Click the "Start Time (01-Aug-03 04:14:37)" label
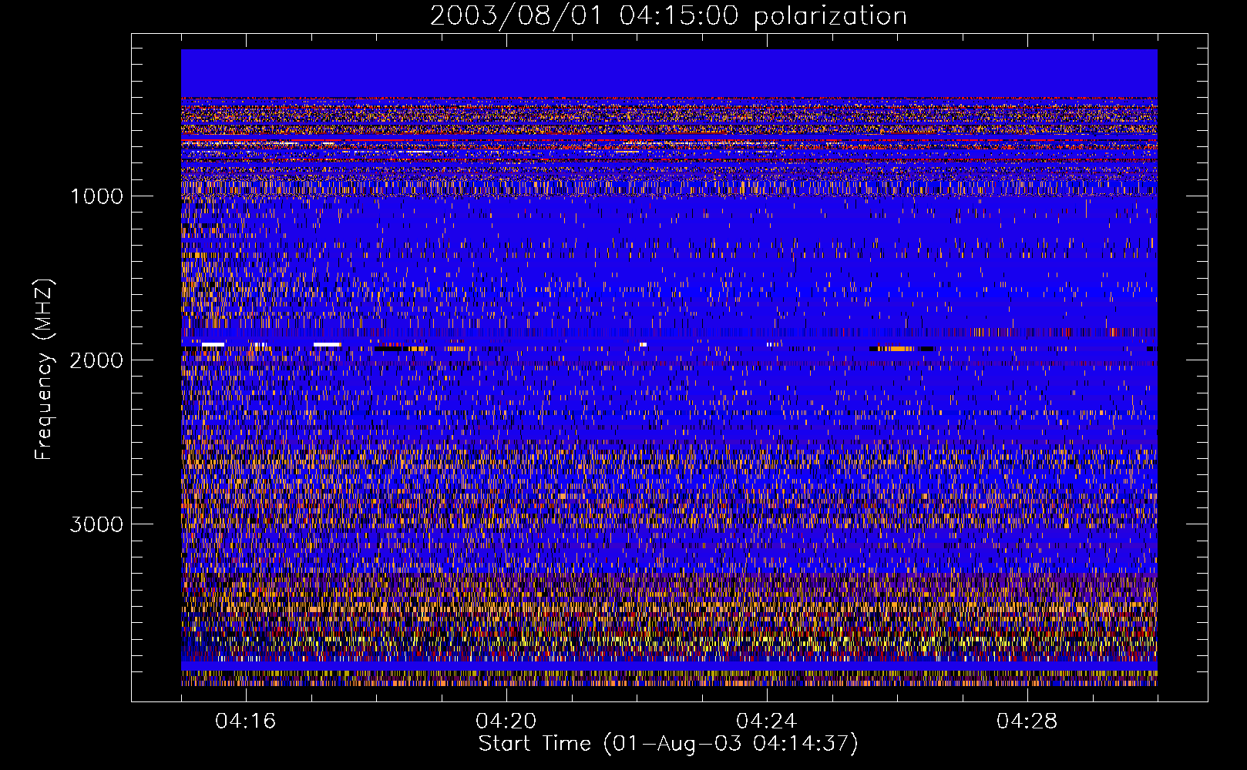 (668, 744)
